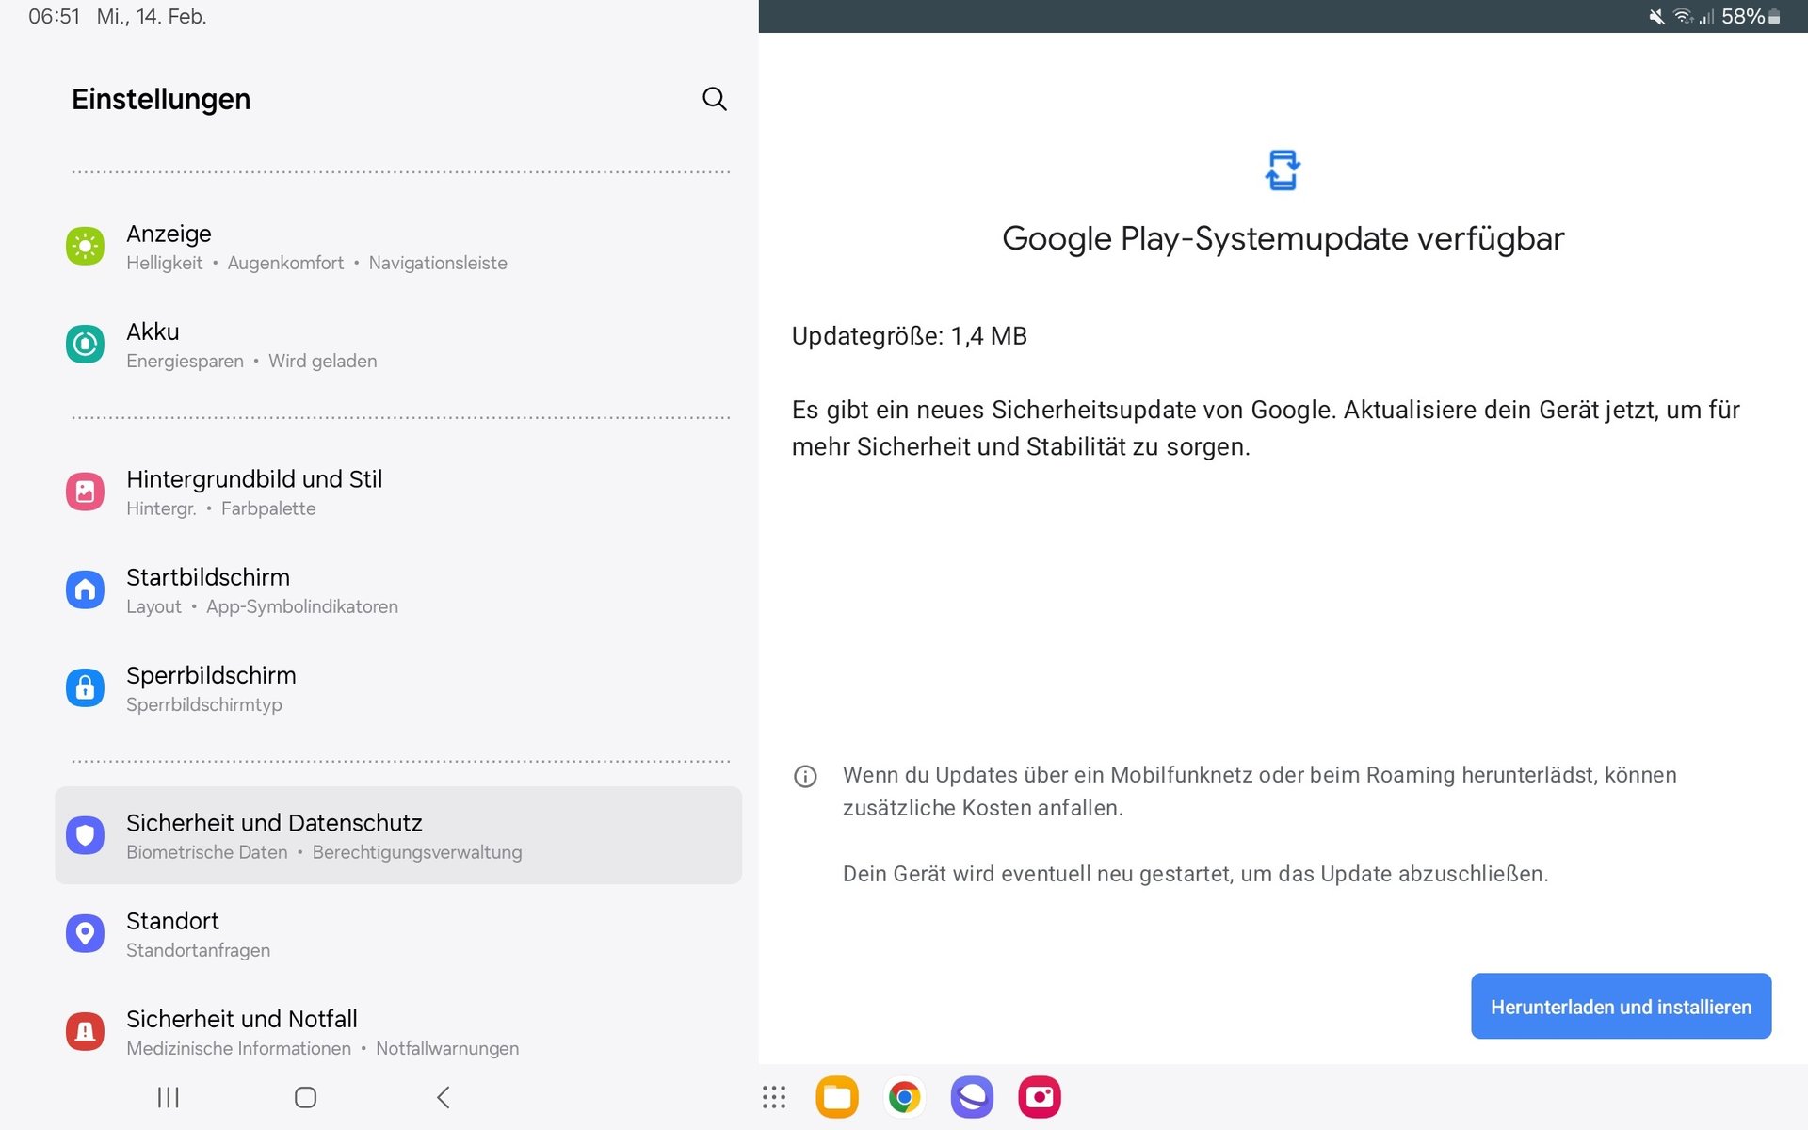Screen dimensions: 1808x1130
Task: Open Samsung Internet browser from taskbar
Action: (x=972, y=1097)
